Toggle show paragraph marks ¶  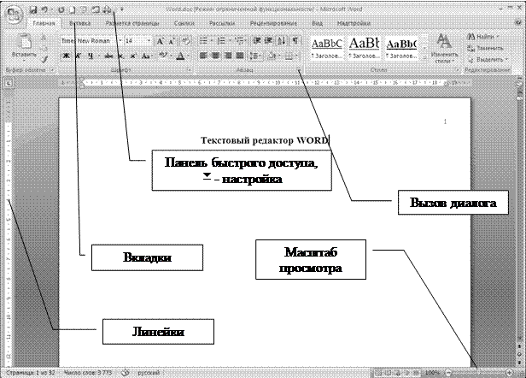click(x=295, y=41)
